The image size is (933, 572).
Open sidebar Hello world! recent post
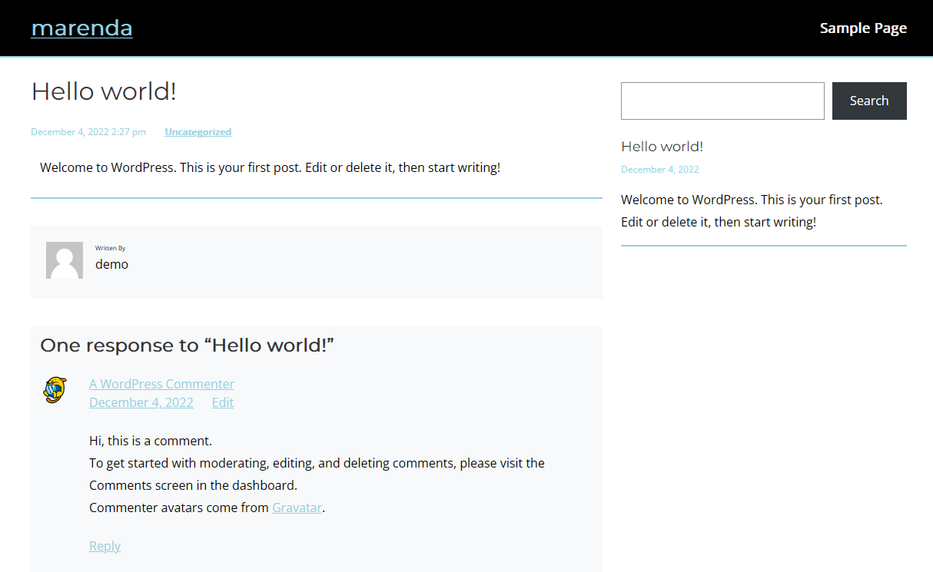click(x=662, y=147)
